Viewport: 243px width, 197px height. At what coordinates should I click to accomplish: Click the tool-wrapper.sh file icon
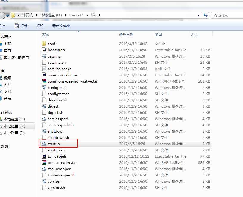point(44,175)
